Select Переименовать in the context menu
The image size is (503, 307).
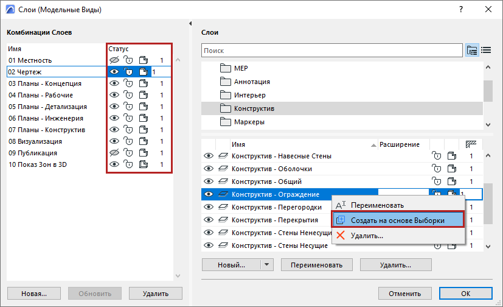pyautogui.click(x=377, y=205)
